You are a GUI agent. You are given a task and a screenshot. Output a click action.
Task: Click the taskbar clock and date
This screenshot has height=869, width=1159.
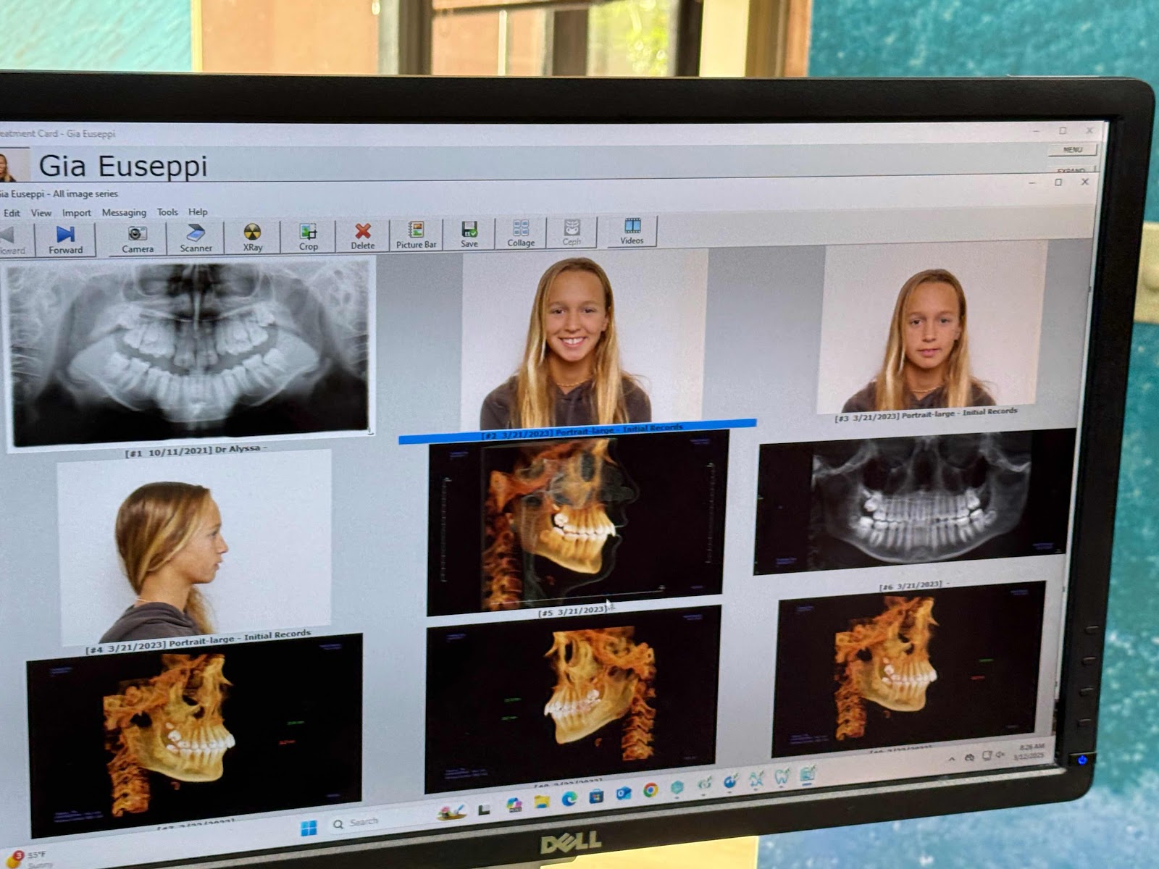coord(1031,751)
